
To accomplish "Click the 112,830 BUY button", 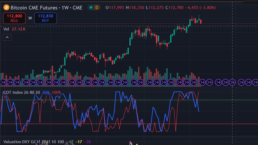I will (45, 18).
